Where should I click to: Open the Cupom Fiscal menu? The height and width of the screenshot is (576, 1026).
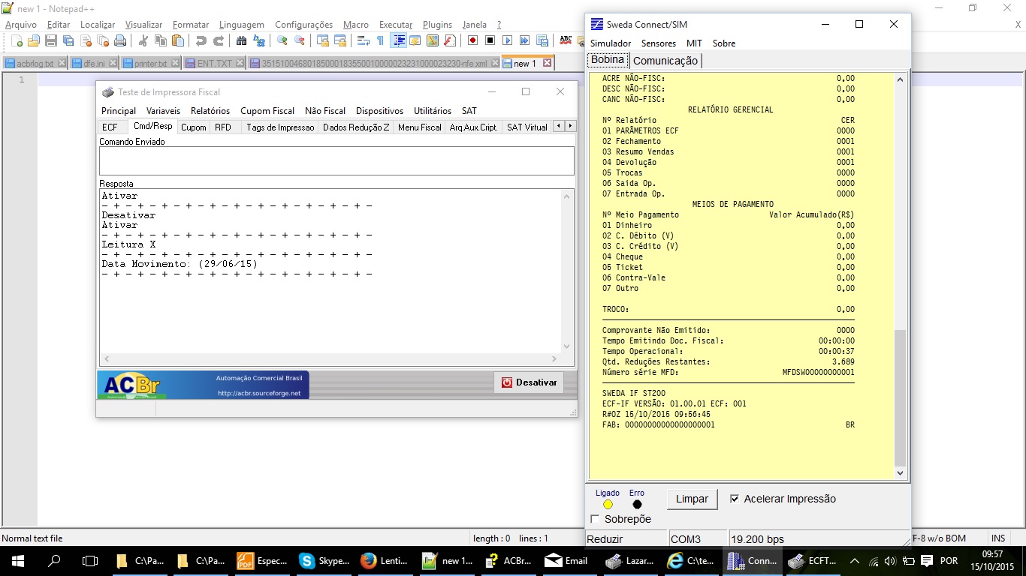pyautogui.click(x=267, y=111)
